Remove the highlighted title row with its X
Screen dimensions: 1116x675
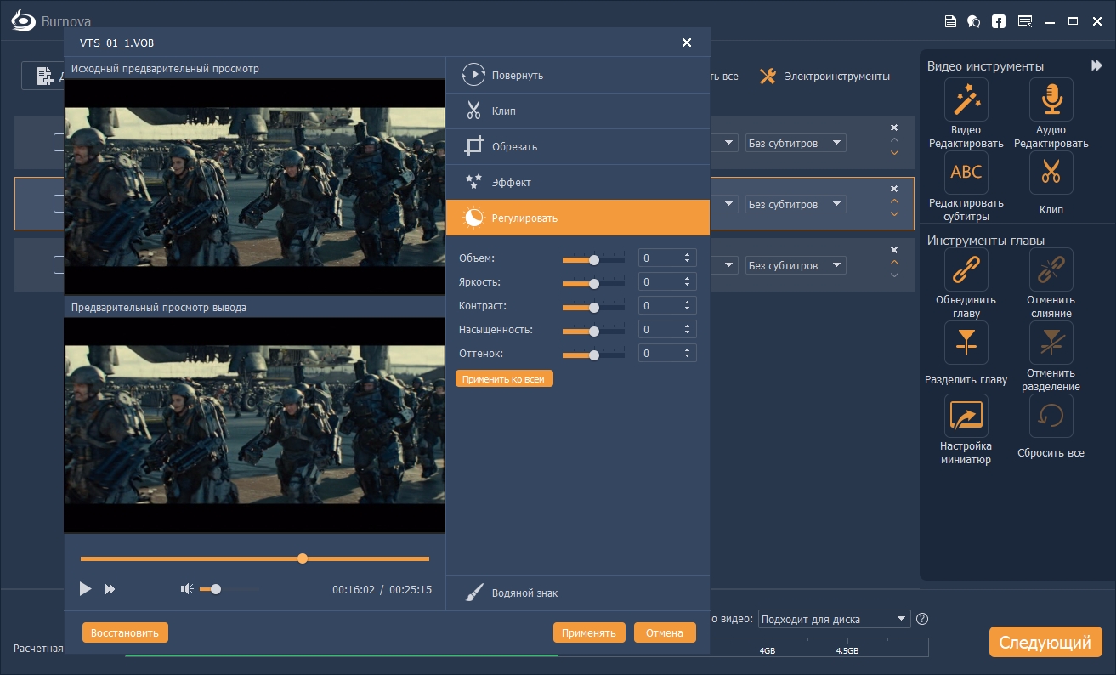[x=894, y=189]
